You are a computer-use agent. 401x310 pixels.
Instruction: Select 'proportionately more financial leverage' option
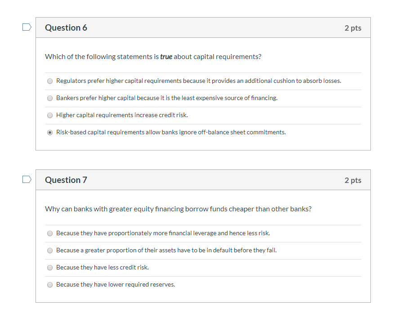point(49,233)
